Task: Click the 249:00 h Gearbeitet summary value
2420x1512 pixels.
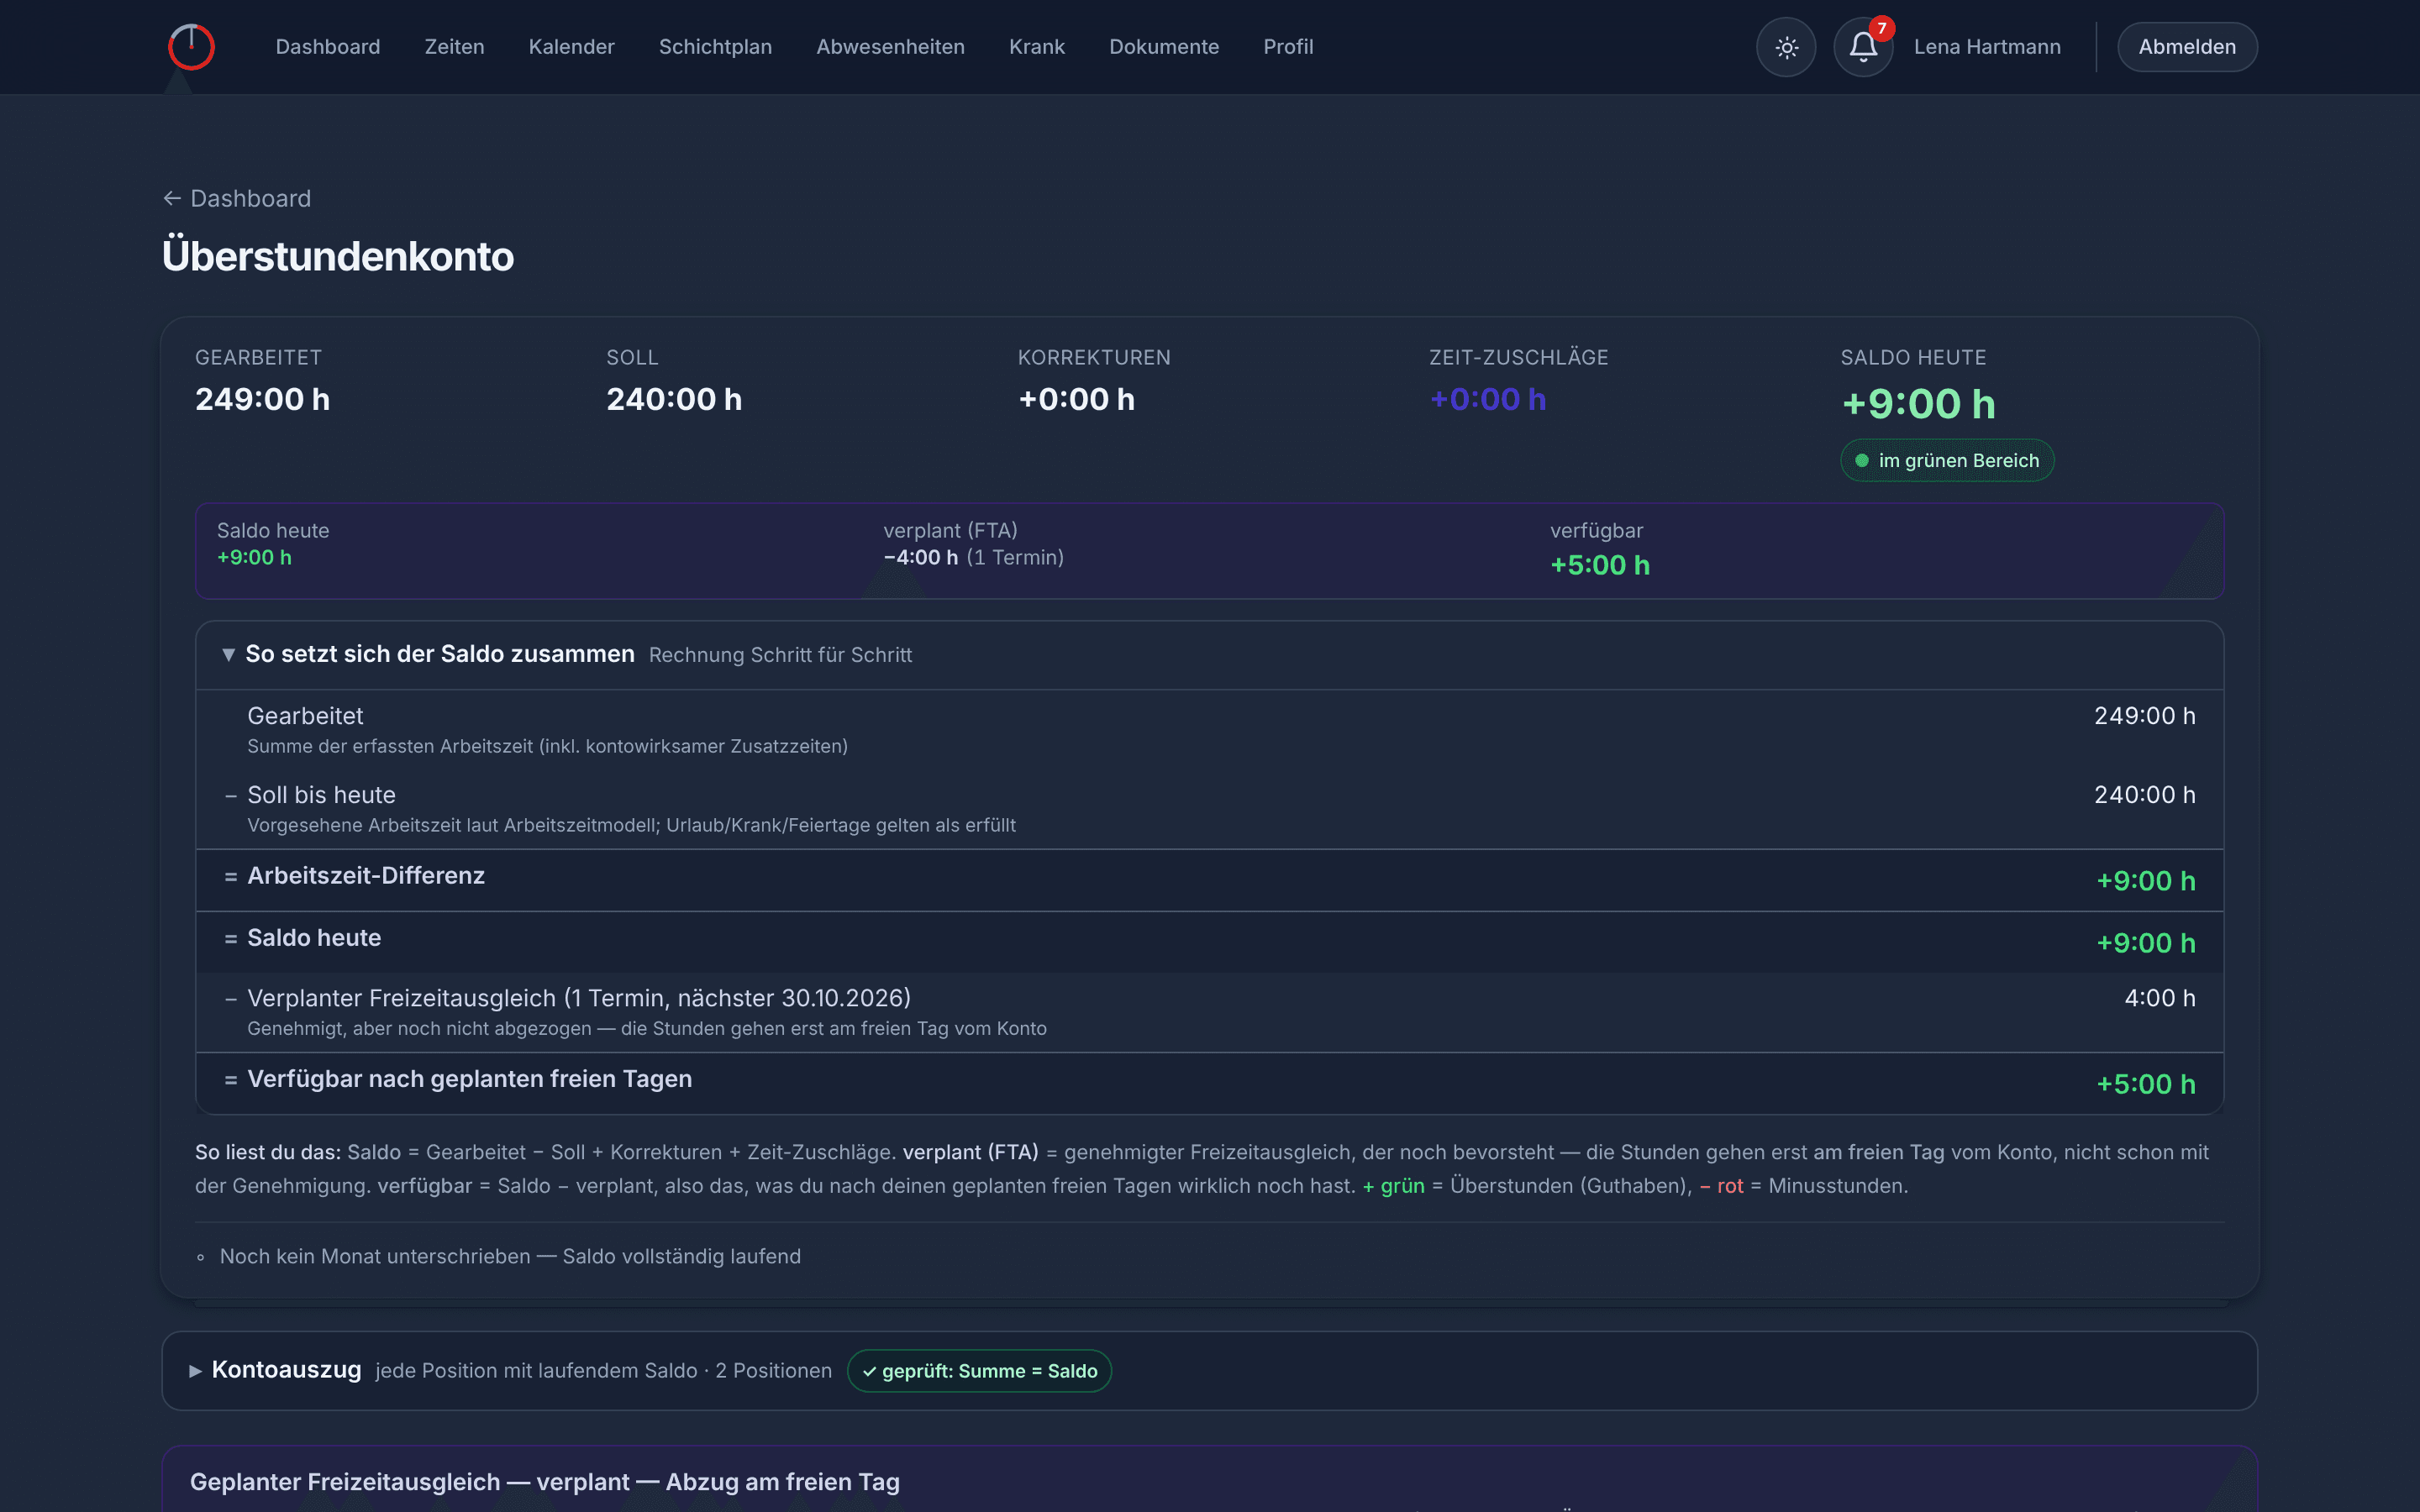Action: [262, 399]
